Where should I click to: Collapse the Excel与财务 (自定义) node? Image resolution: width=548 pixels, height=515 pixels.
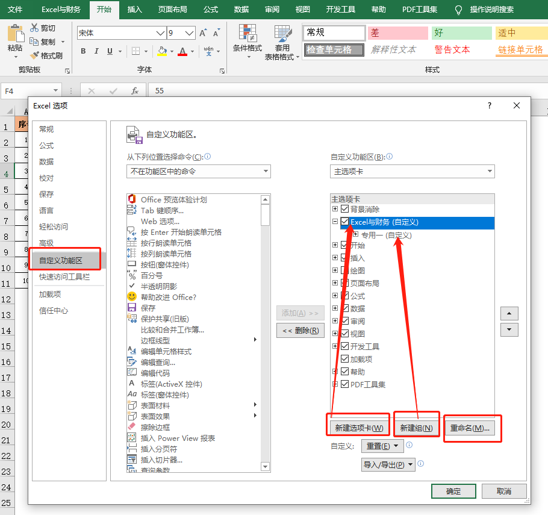pos(335,221)
